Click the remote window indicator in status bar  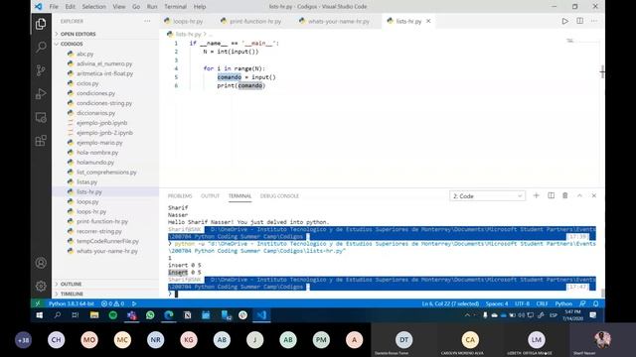click(x=38, y=303)
